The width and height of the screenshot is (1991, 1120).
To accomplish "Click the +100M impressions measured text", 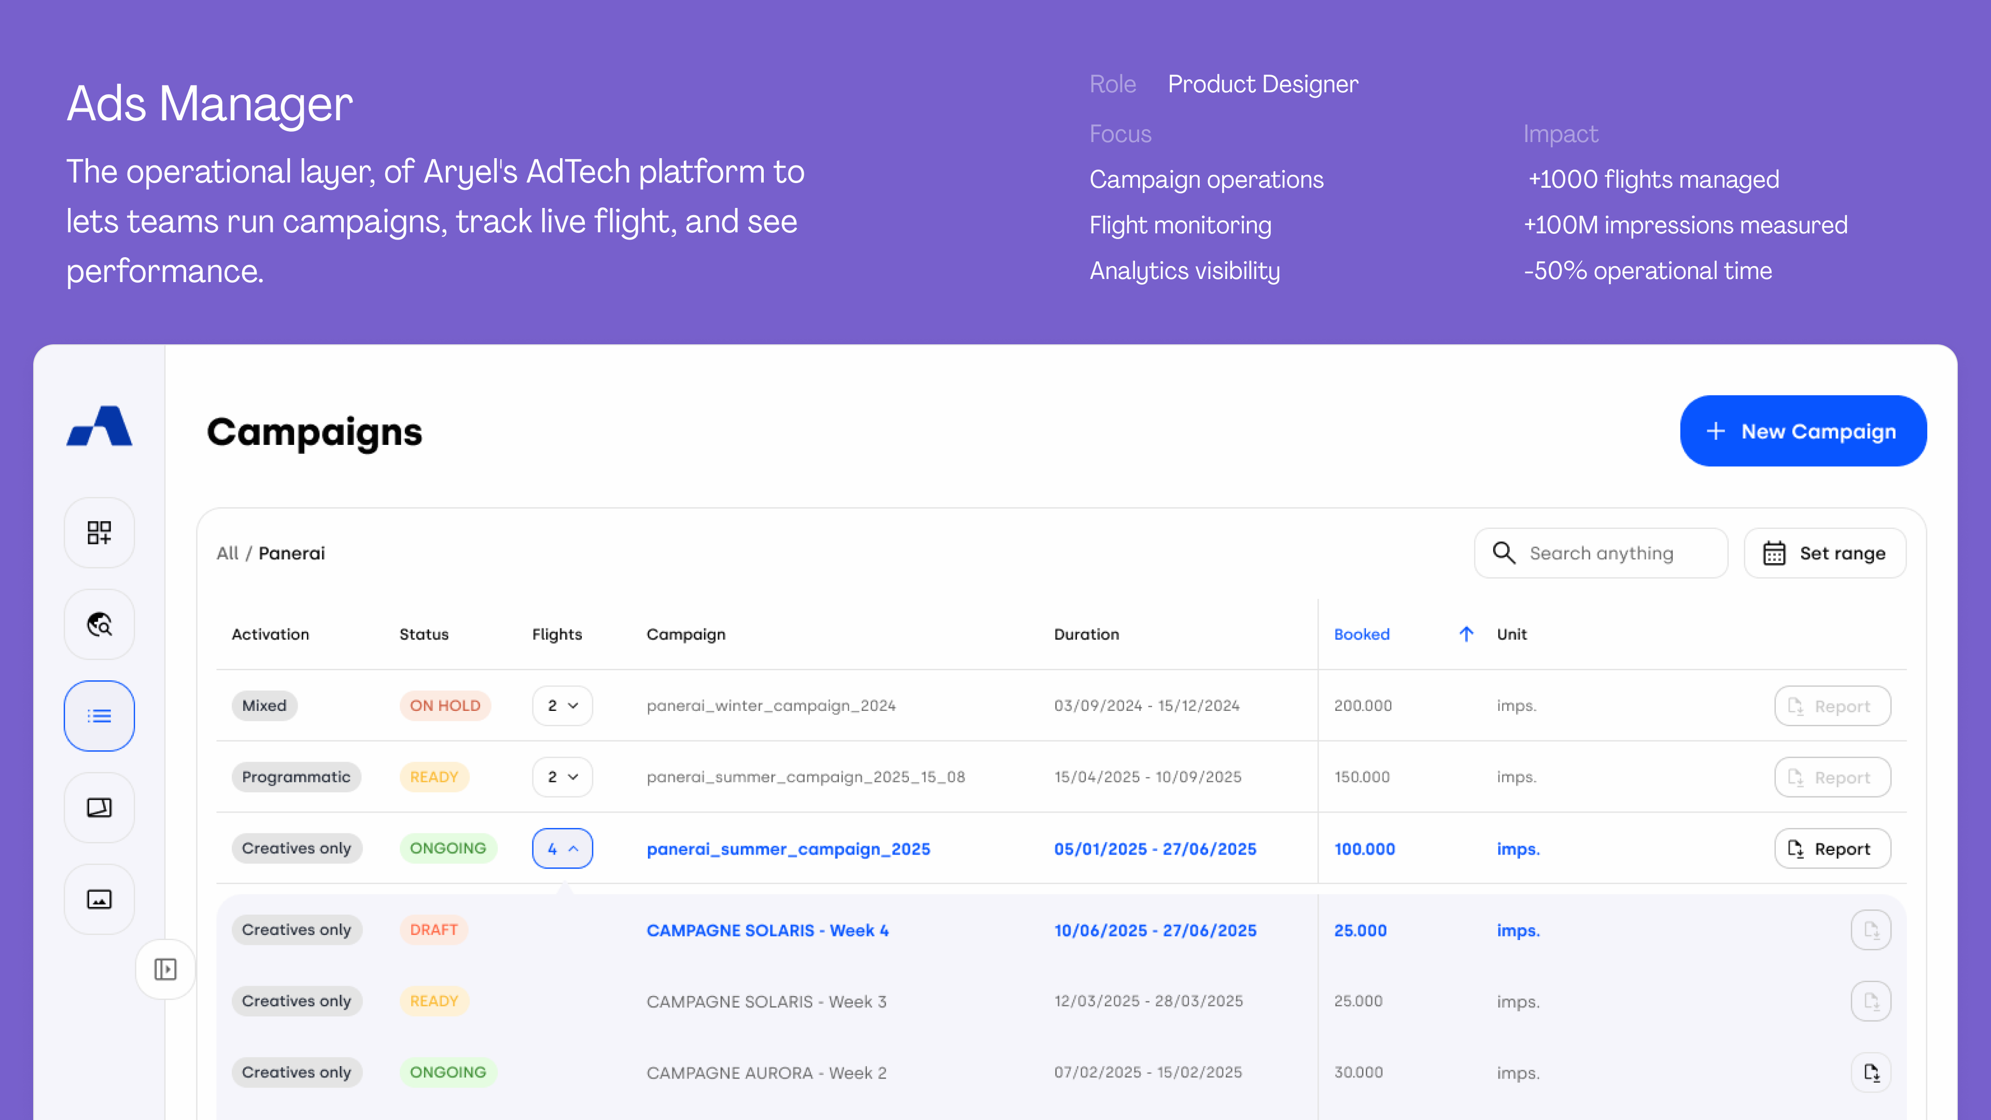I will point(1686,225).
